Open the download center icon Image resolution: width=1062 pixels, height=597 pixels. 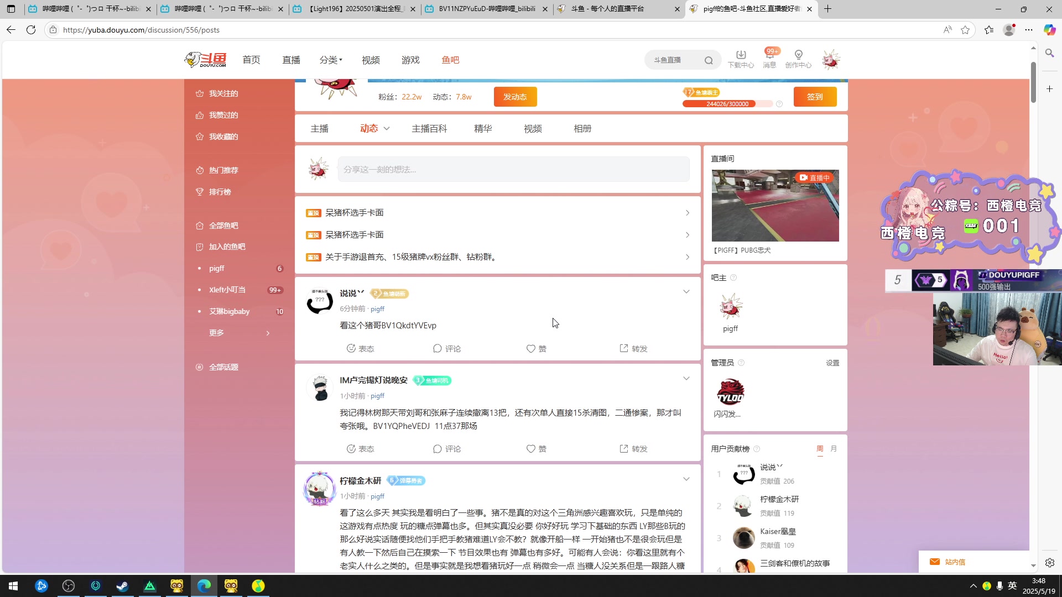tap(741, 59)
